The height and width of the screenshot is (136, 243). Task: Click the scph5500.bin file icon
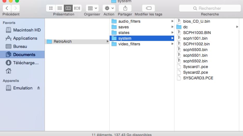tap(179, 50)
